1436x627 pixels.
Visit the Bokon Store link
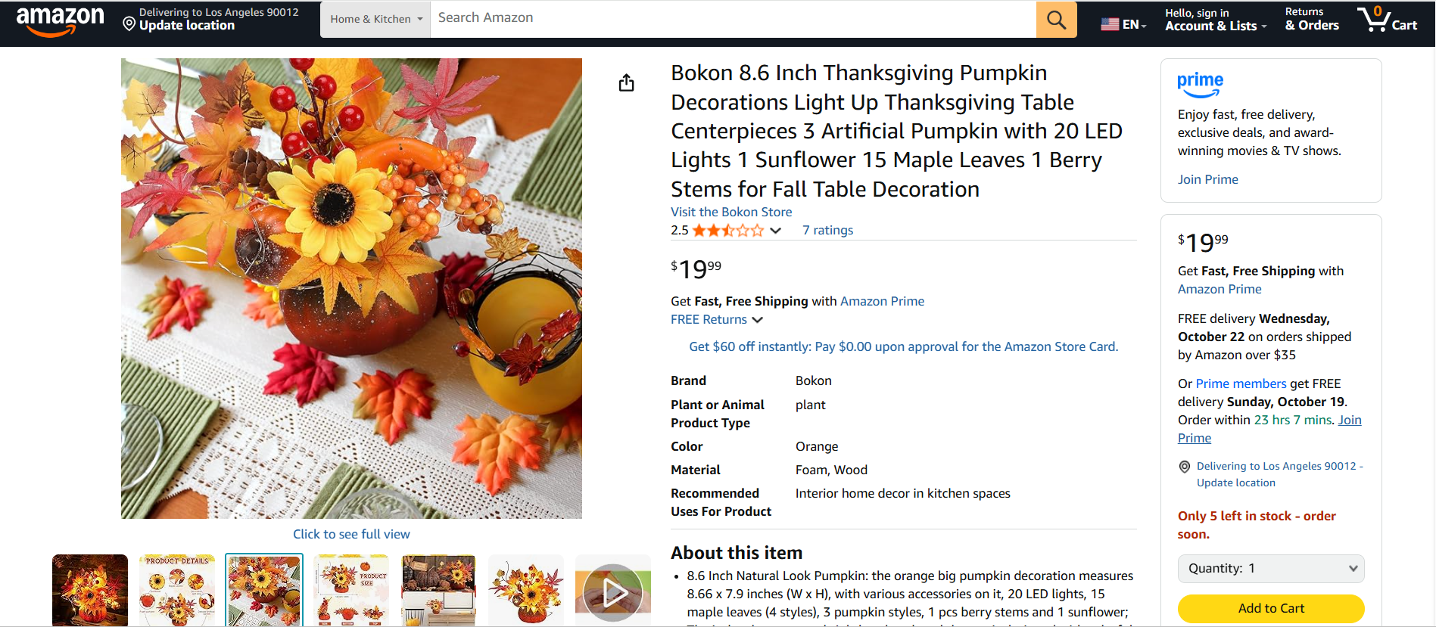pos(730,212)
